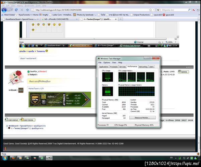
Task: Click the <<Prev page link
Action: click(170, 120)
